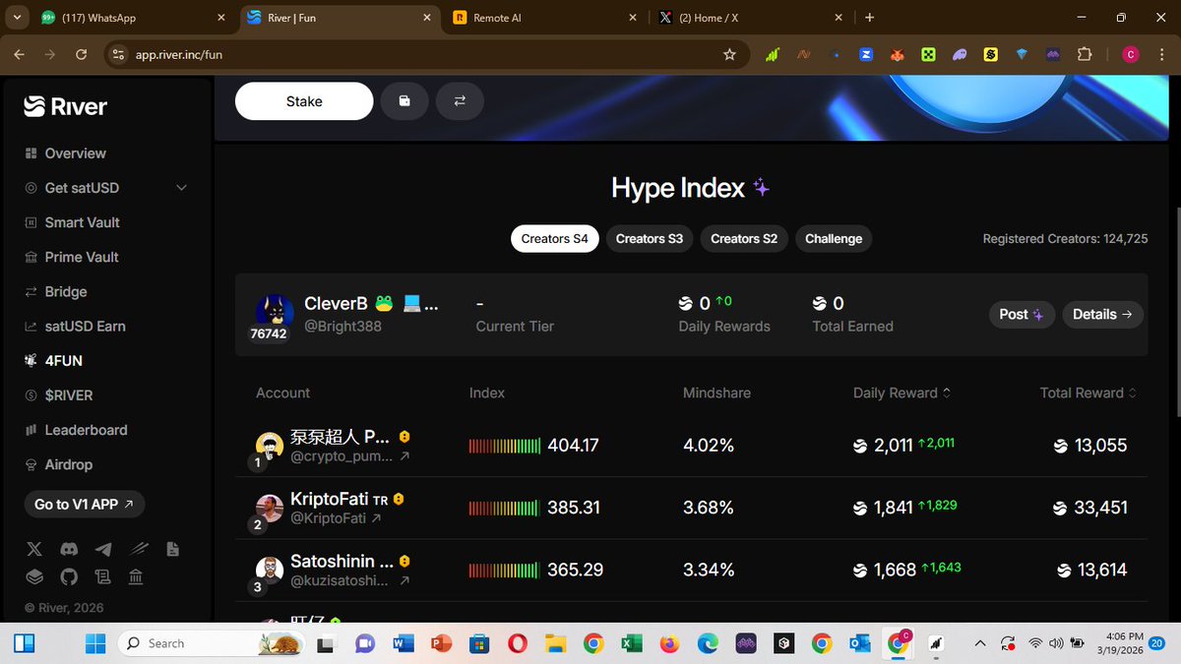
Task: Open the GitHub icon in the sidebar footer
Action: click(x=69, y=576)
